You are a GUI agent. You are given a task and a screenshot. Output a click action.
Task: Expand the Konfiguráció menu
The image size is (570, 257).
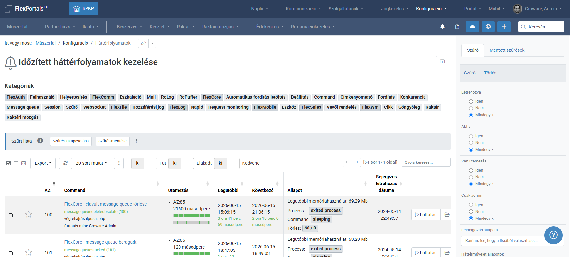[x=431, y=9]
